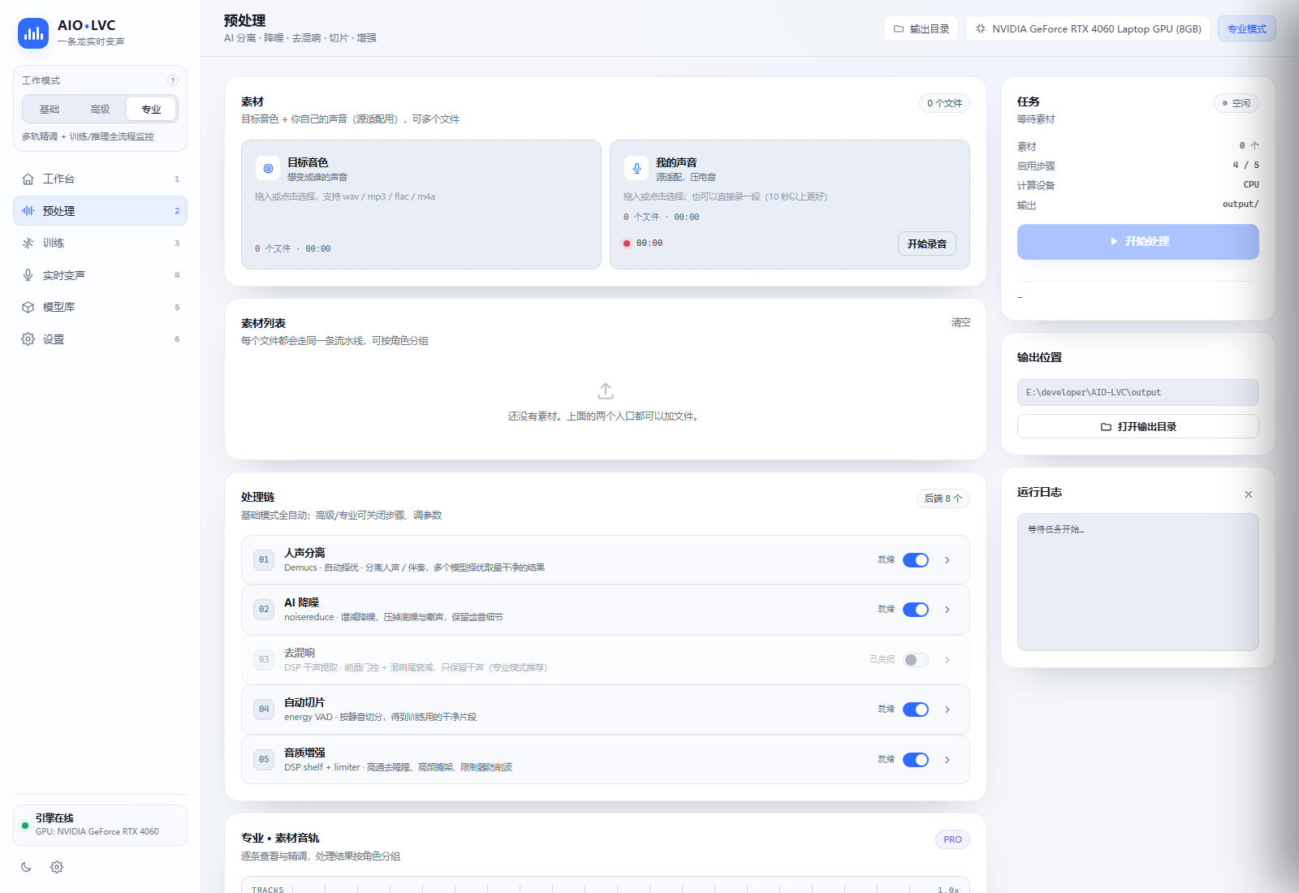The height and width of the screenshot is (893, 1299).
Task: Click the 训练 sparkle icon in sidebar
Action: (x=28, y=243)
